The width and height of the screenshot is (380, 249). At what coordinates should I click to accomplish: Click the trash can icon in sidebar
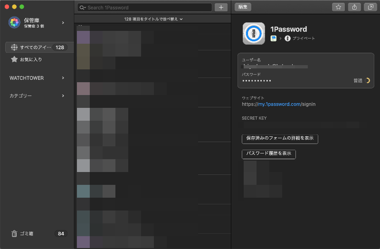click(x=14, y=233)
